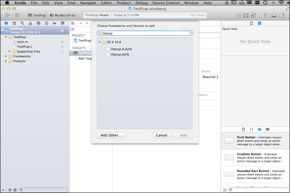The width and height of the screenshot is (290, 193).
Task: Clear the libpcap search field
Action: 191,33
